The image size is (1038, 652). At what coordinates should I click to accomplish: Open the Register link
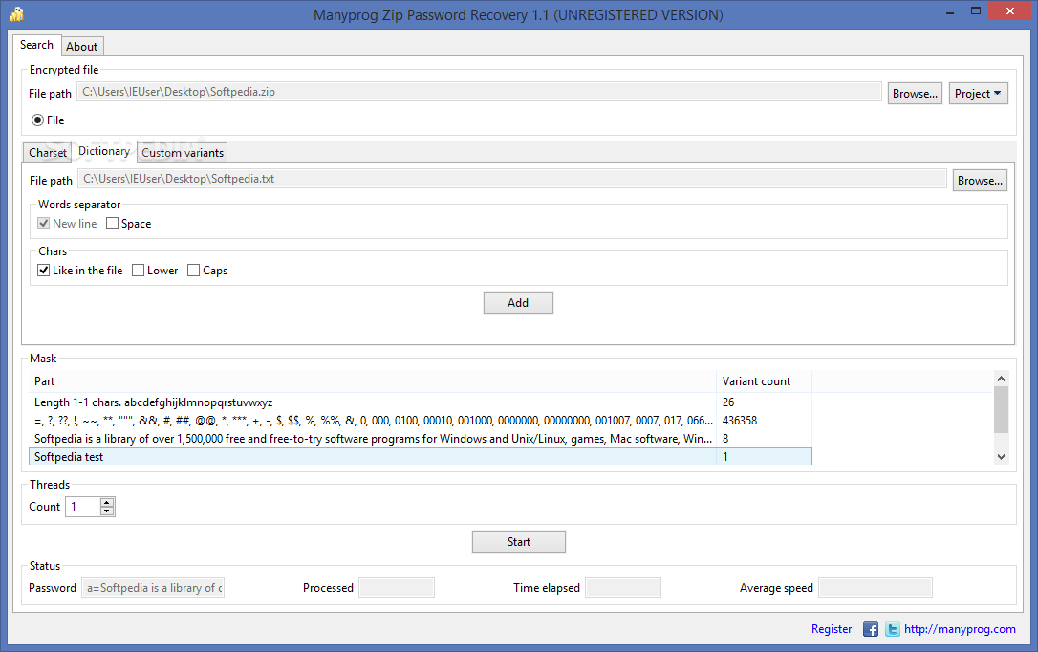pyautogui.click(x=832, y=629)
